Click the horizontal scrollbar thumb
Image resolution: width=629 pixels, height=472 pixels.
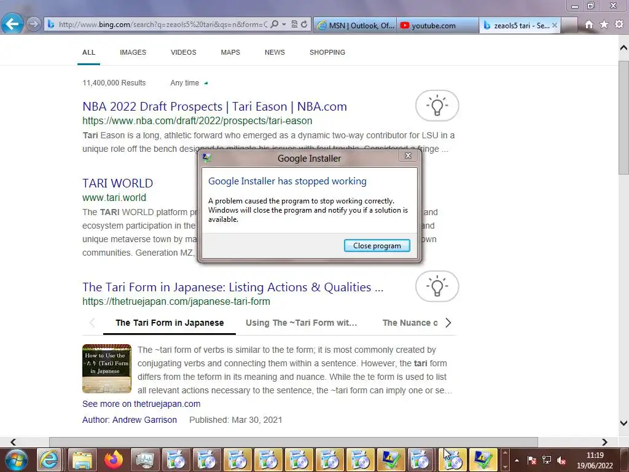(x=293, y=442)
